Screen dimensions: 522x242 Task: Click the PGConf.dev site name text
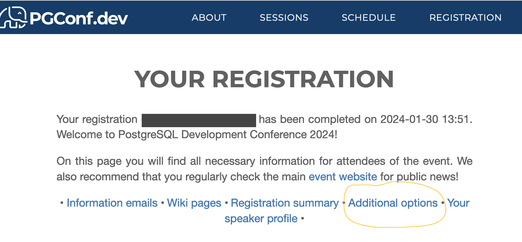[79, 18]
